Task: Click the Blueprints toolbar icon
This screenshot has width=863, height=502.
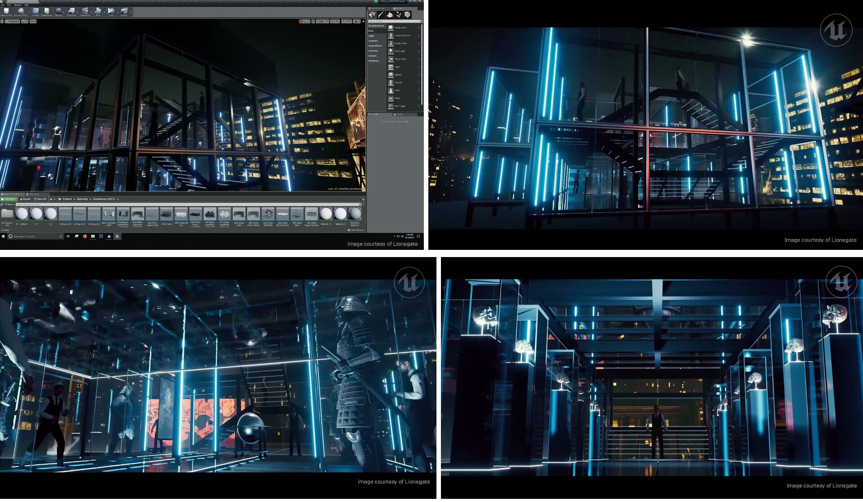Action: pos(71,11)
